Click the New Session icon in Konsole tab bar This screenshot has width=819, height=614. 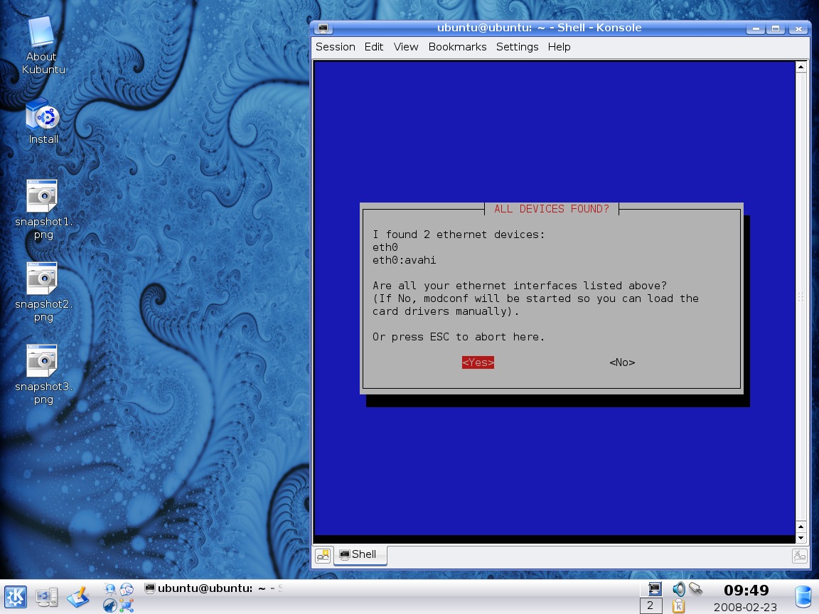[323, 555]
